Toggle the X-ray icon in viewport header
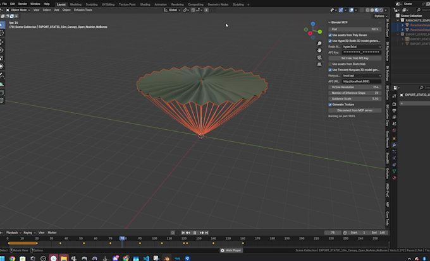 tap(362, 10)
